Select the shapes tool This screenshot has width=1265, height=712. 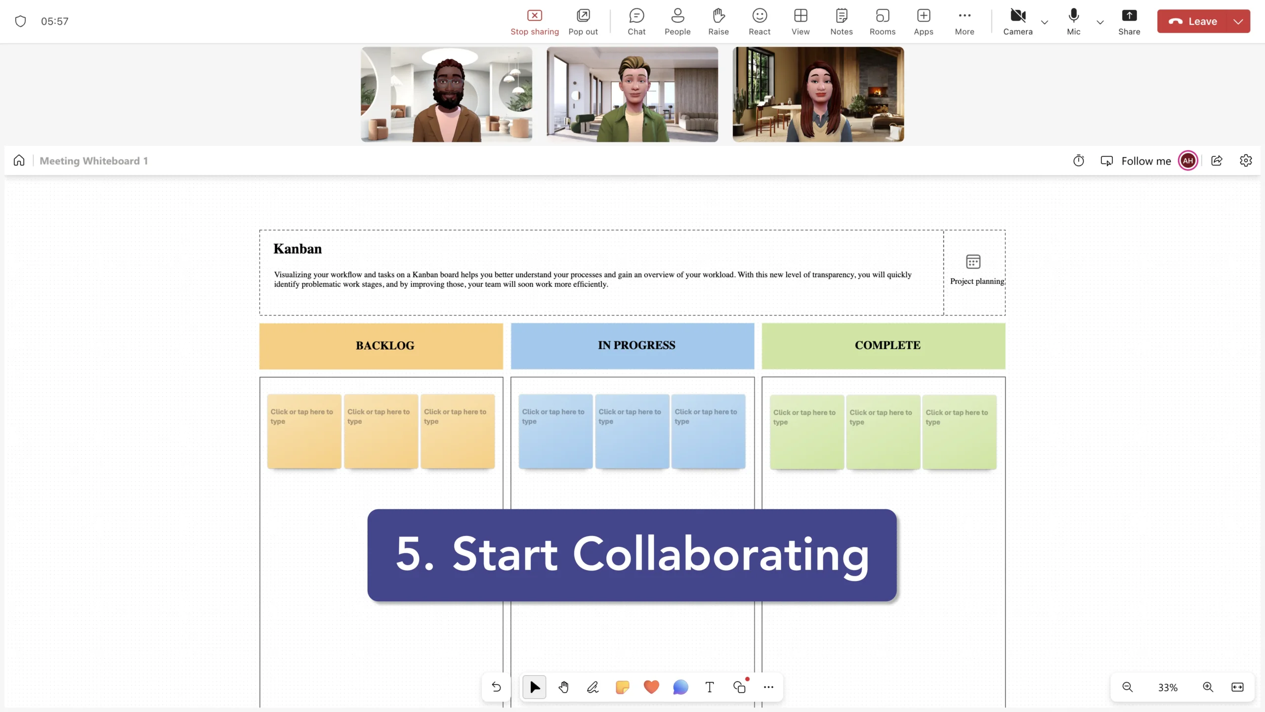pyautogui.click(x=739, y=687)
